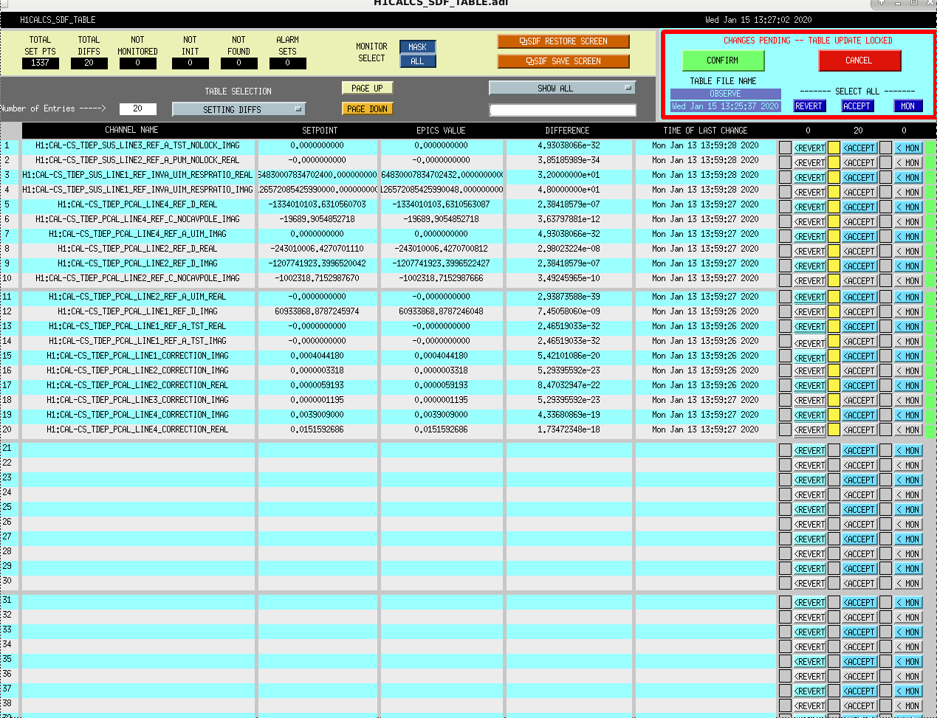937x718 pixels.
Task: Click the ACCEPT button in empty row 25
Action: 859,509
